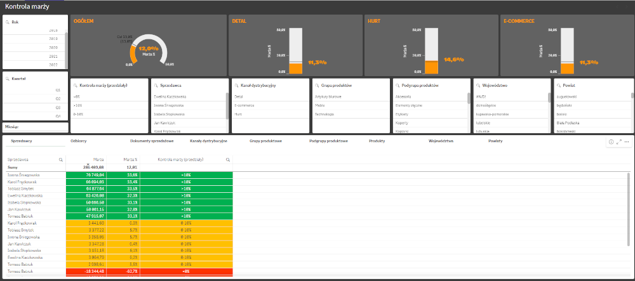The height and width of the screenshot is (281, 635).
Task: Expand the table to full screen
Action: coord(618,142)
